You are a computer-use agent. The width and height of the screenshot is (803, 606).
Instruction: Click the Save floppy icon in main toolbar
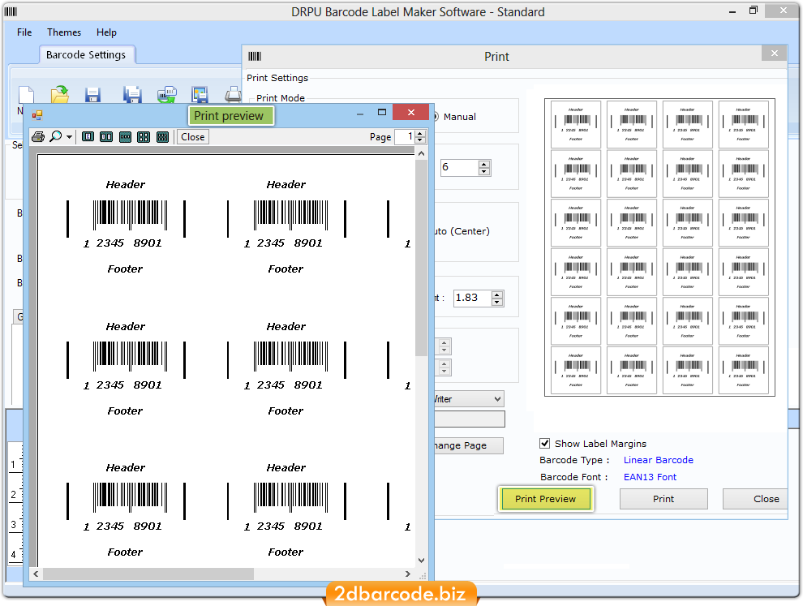92,95
